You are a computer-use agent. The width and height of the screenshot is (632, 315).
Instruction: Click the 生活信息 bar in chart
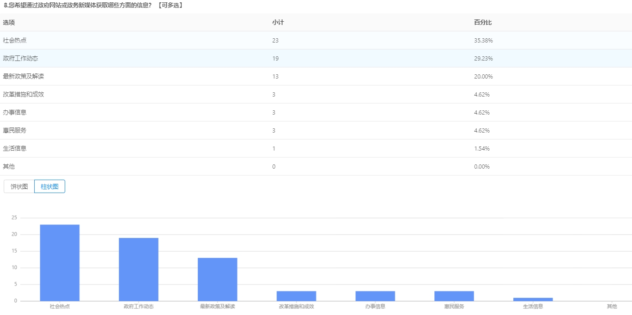point(533,299)
